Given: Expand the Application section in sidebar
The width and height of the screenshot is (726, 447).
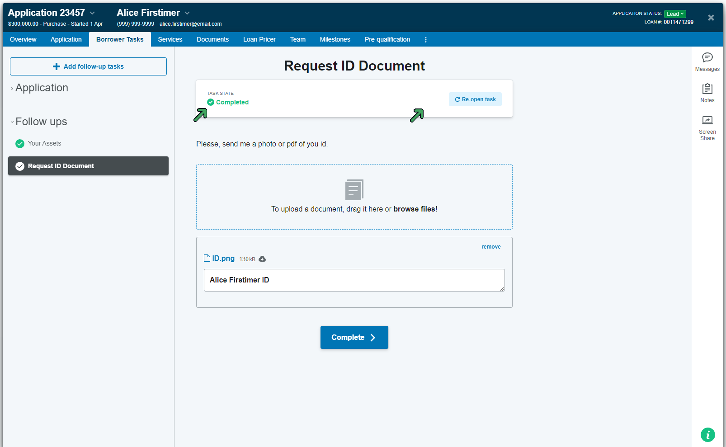Looking at the screenshot, I should 42,88.
